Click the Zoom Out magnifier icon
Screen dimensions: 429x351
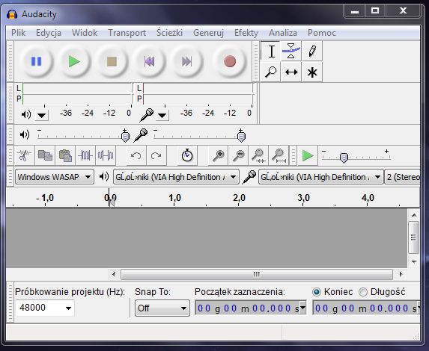[239, 155]
